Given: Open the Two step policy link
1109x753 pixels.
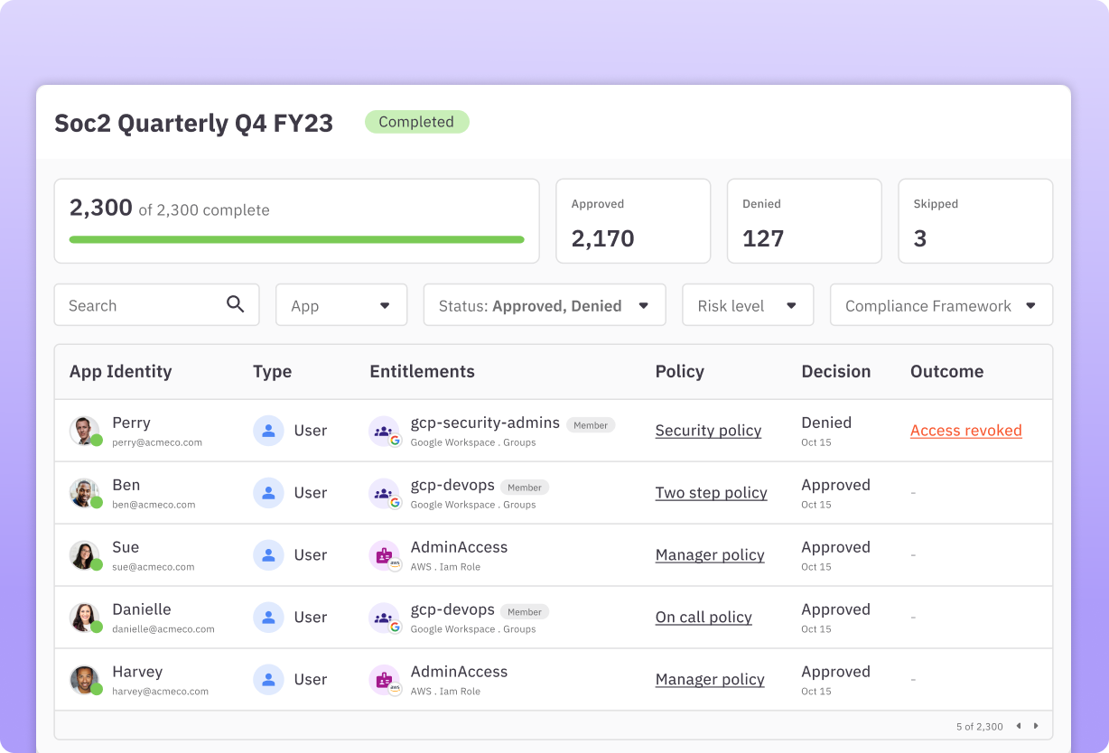Looking at the screenshot, I should (711, 493).
